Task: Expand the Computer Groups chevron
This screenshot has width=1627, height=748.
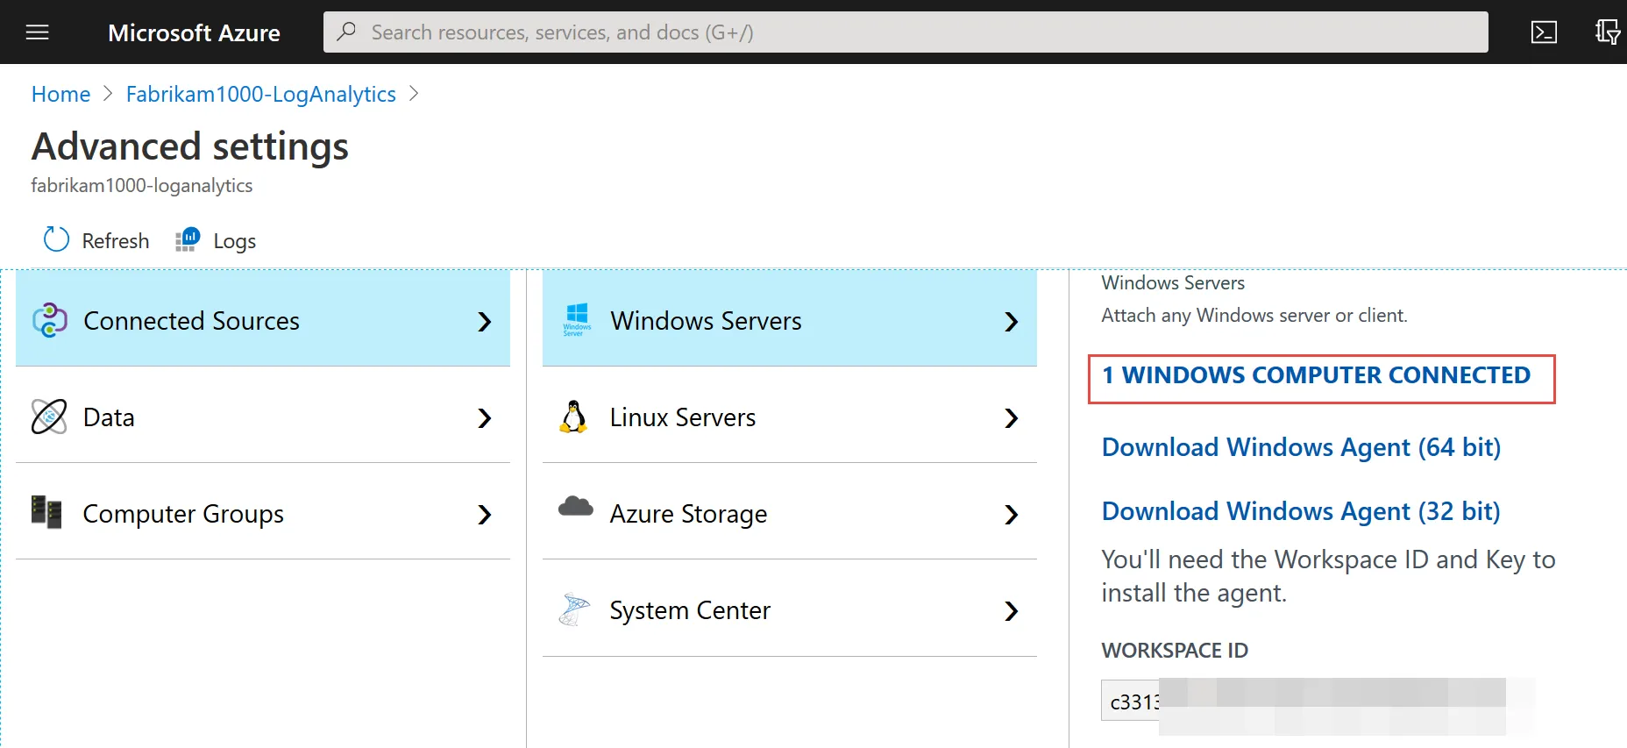Action: [484, 515]
